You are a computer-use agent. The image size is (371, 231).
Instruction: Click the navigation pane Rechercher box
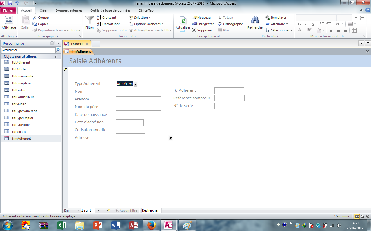(28, 50)
